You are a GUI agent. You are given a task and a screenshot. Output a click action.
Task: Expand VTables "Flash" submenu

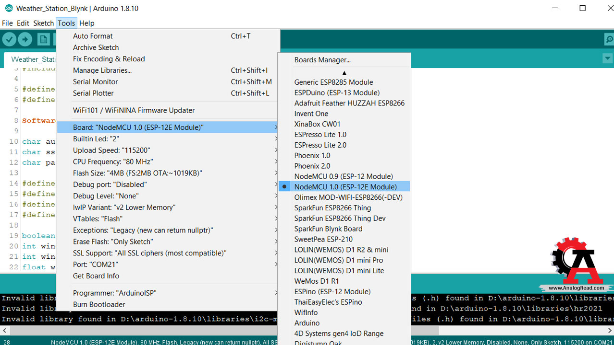click(x=276, y=219)
